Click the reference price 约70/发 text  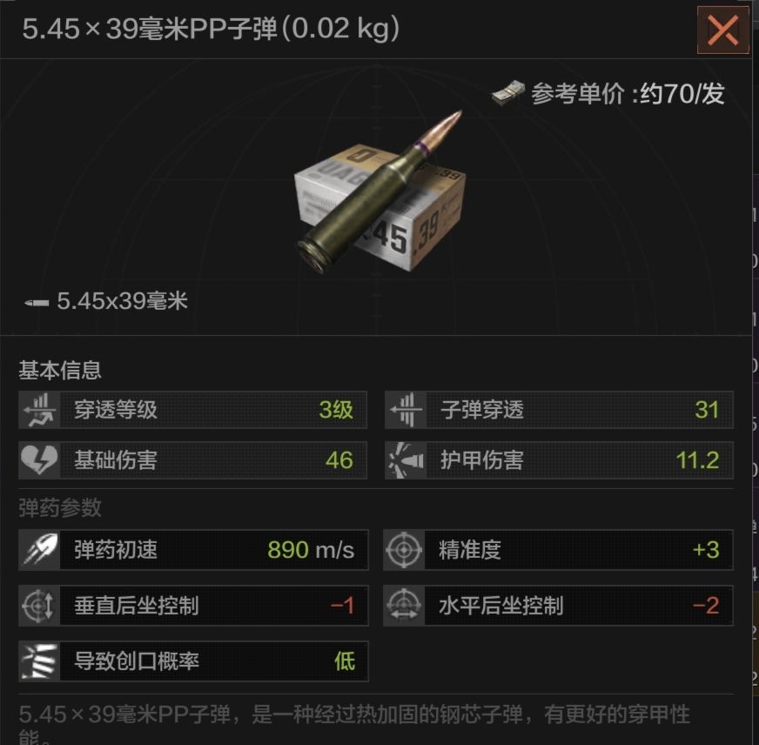(x=682, y=93)
